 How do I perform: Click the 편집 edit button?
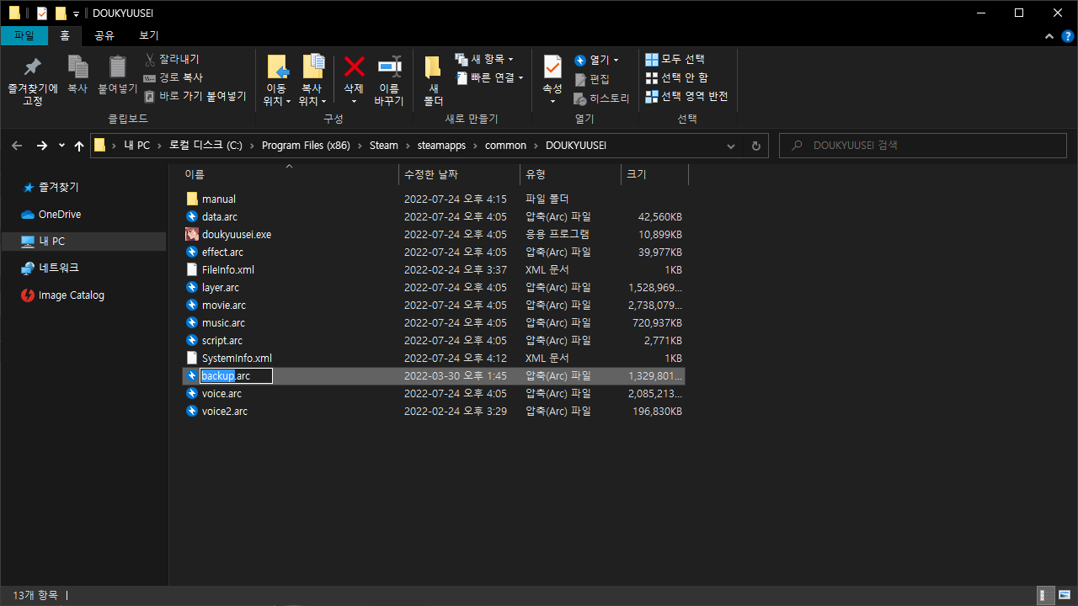coord(592,79)
